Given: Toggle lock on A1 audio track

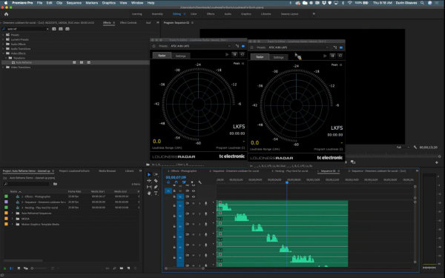Looking at the screenshot, I should tap(174, 205).
